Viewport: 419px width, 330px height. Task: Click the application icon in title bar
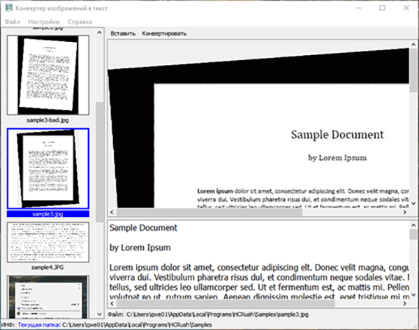(x=9, y=8)
